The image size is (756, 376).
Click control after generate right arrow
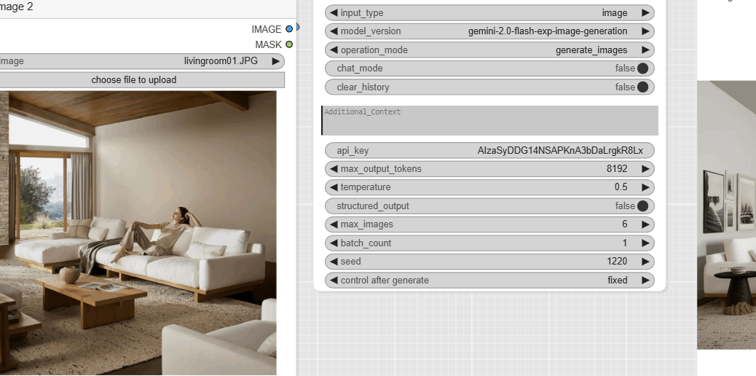coord(645,281)
